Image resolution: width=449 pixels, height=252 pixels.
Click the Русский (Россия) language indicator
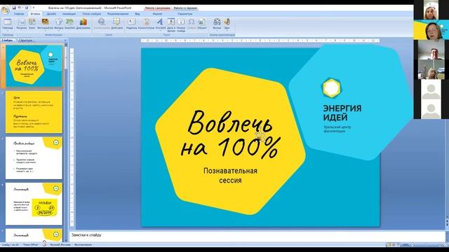(x=60, y=245)
